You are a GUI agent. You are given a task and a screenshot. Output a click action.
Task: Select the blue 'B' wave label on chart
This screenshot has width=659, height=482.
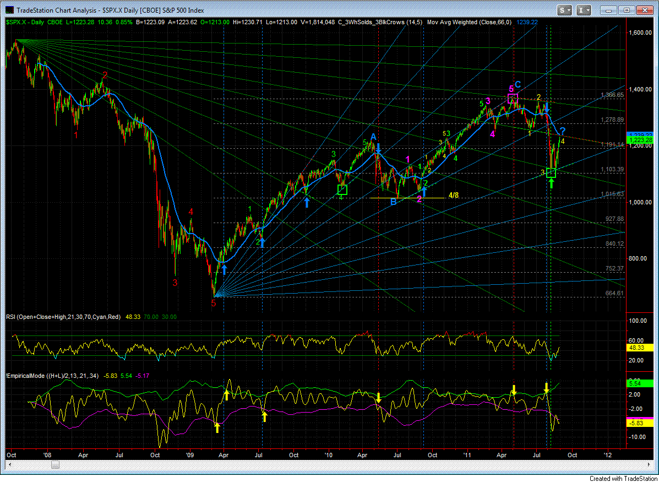(394, 202)
